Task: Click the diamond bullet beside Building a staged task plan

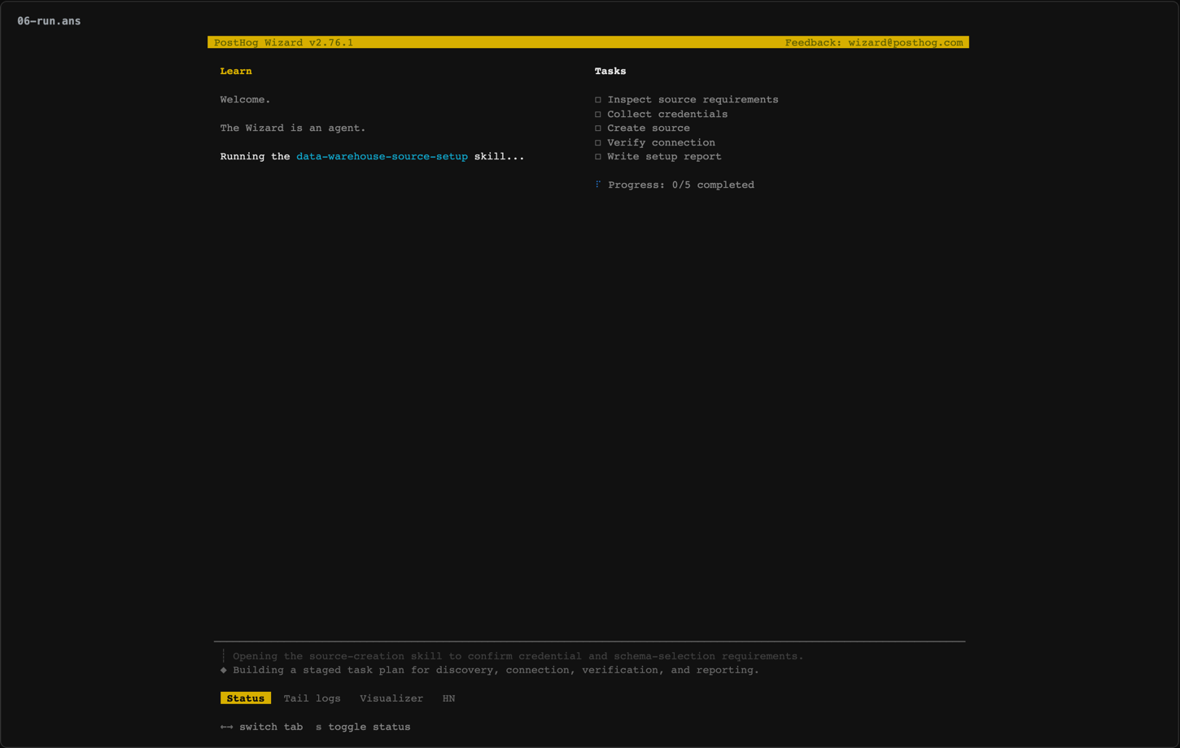Action: point(224,670)
